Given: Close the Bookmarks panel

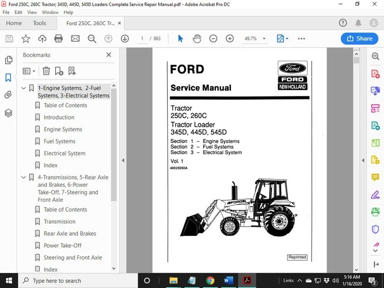Looking at the screenshot, I should (109, 55).
